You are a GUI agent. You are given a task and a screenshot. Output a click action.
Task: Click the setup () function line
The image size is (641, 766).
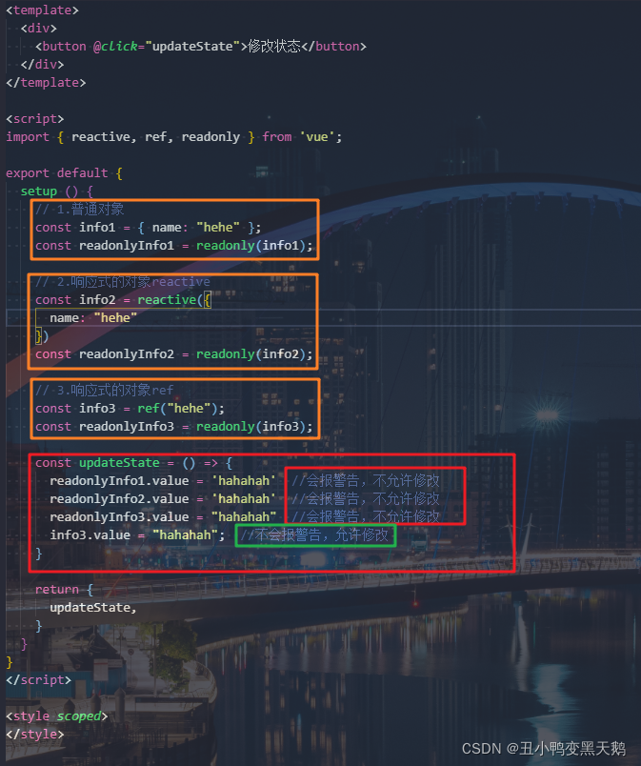coord(56,191)
